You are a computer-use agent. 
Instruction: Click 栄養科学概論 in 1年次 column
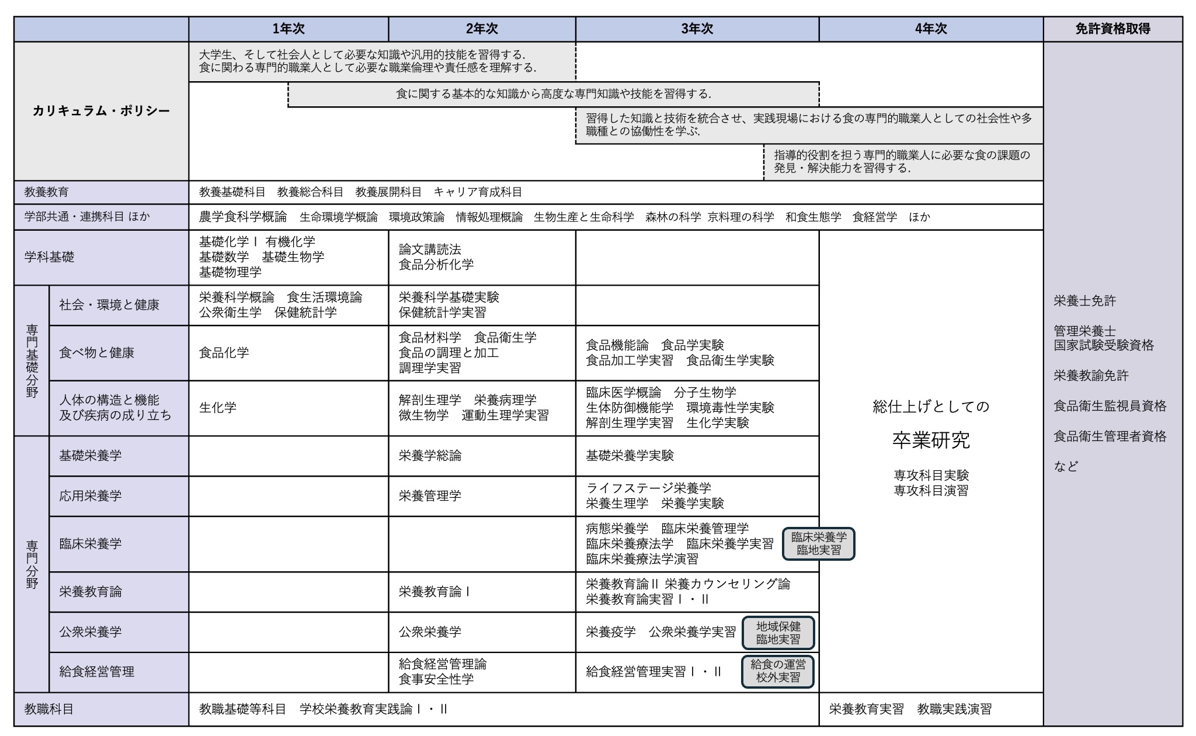click(x=237, y=297)
